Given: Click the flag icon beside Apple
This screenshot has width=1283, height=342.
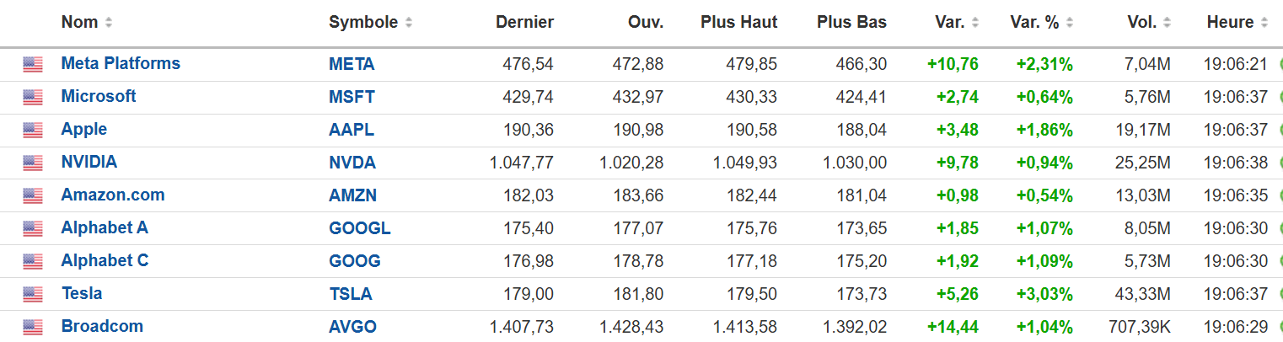Looking at the screenshot, I should [x=33, y=130].
